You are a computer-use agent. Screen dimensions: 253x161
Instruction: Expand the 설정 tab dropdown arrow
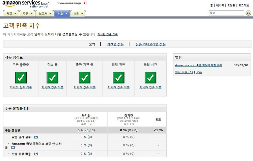[x=82, y=14]
